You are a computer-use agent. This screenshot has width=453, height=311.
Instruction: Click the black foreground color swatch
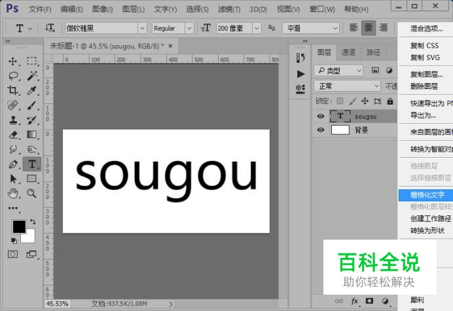coord(18,227)
